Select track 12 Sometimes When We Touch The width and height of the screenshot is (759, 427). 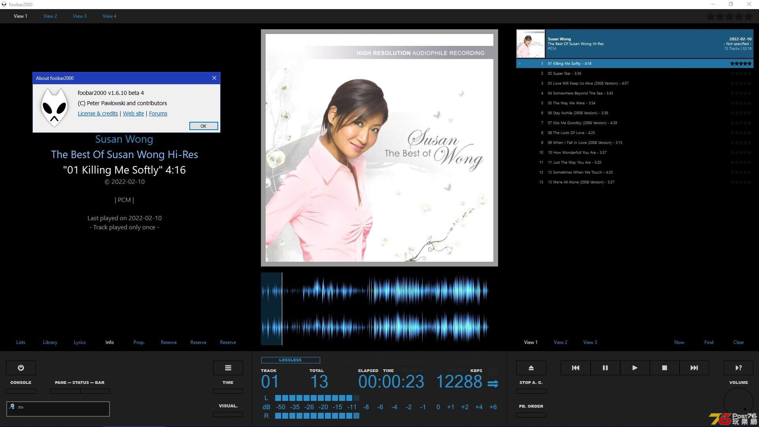tap(635, 172)
